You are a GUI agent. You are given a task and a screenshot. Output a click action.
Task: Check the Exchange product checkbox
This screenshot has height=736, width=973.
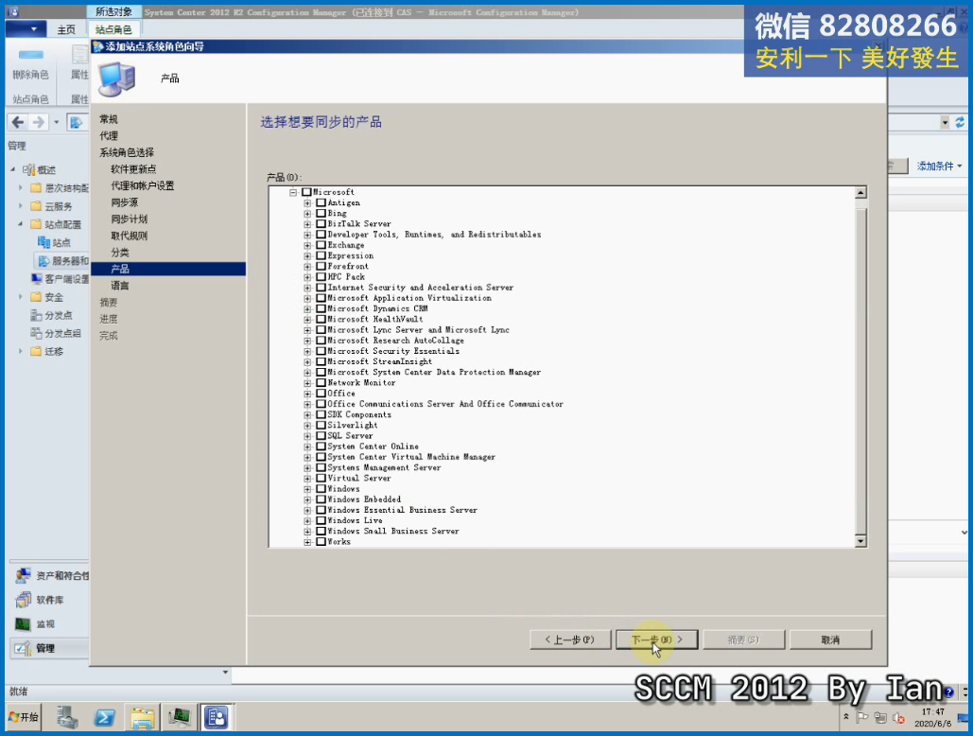(x=321, y=245)
